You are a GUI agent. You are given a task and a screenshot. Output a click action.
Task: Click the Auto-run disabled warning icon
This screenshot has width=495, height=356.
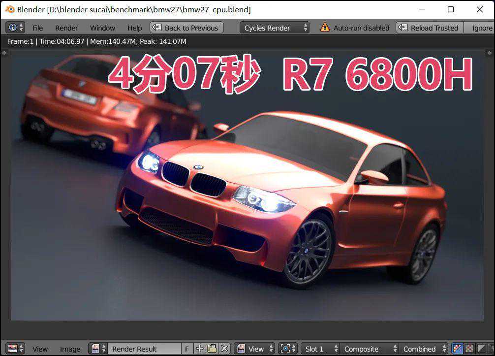tap(325, 28)
